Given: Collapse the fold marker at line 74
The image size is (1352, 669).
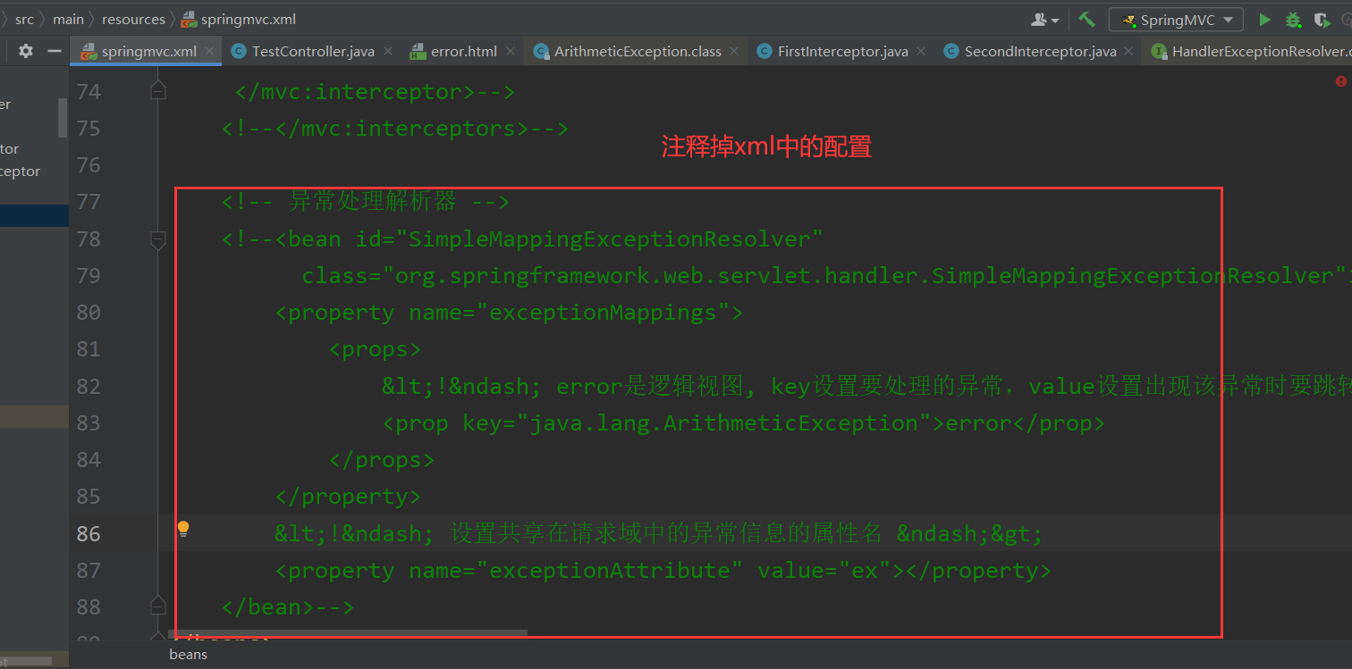Looking at the screenshot, I should click(x=158, y=90).
